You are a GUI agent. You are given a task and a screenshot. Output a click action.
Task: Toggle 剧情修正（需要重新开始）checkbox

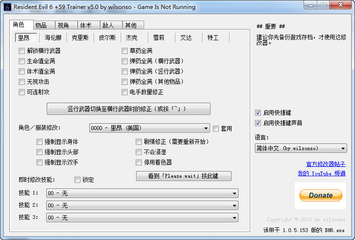click(138, 142)
